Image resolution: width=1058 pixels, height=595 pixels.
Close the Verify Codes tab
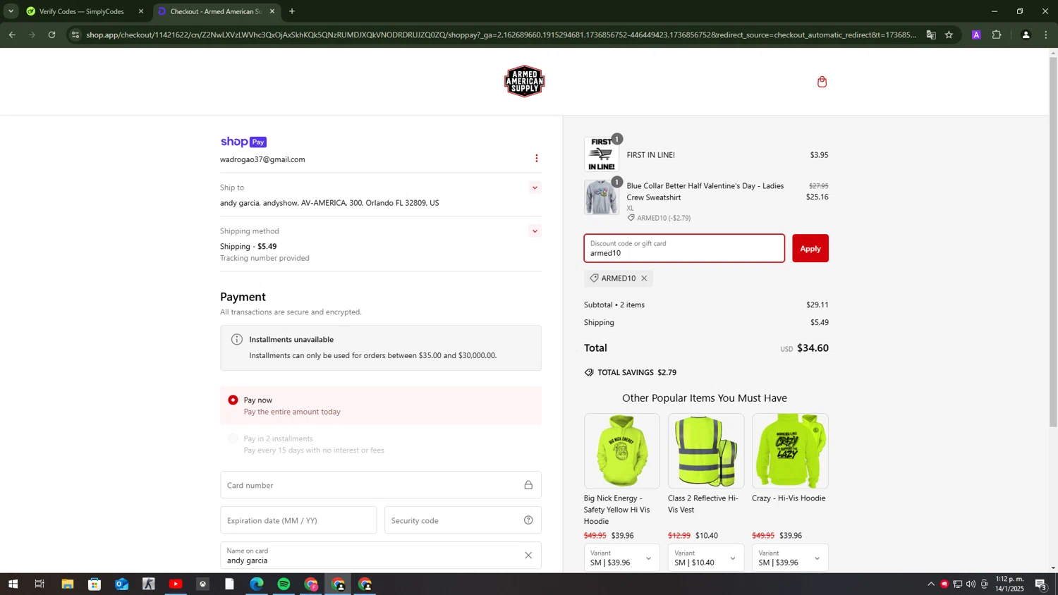(x=140, y=11)
